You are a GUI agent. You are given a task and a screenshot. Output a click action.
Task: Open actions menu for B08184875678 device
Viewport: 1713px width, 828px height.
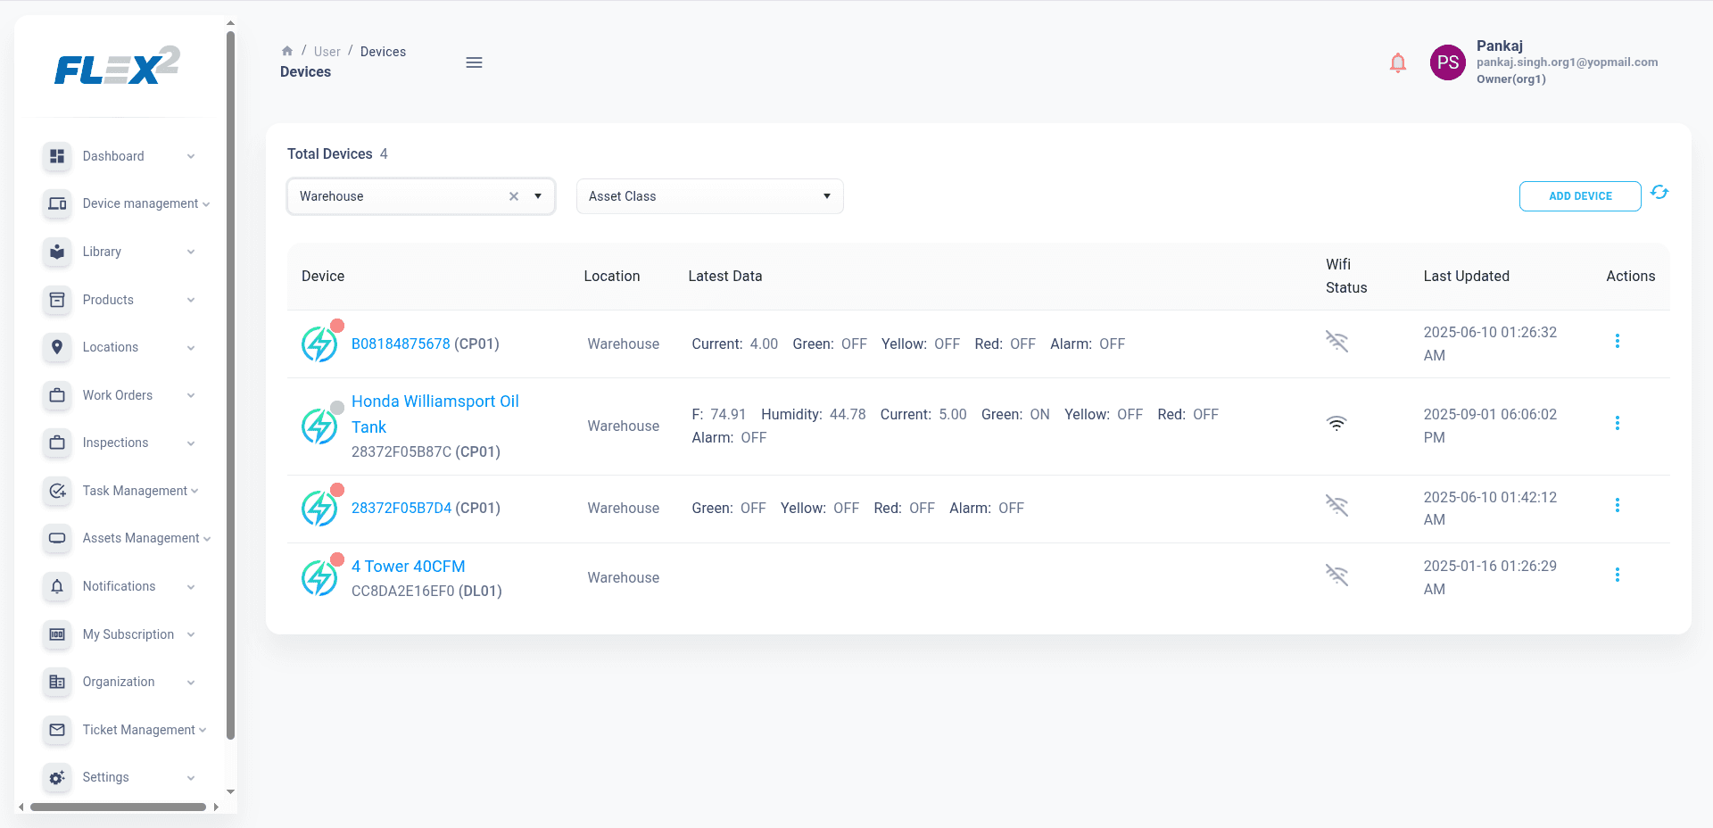[1617, 342]
